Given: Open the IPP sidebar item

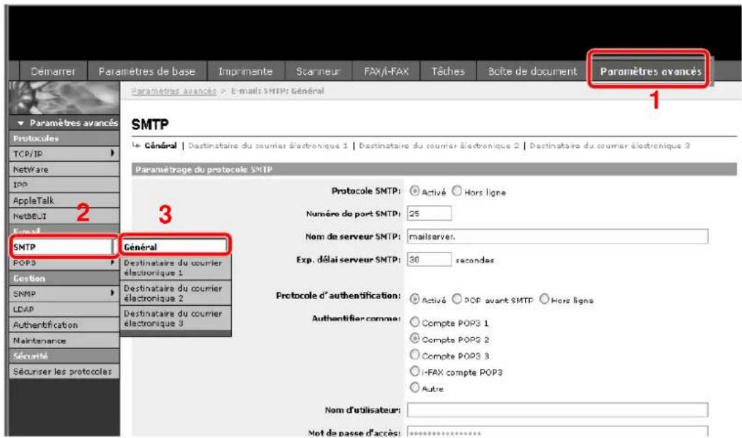Looking at the screenshot, I should pos(64,185).
